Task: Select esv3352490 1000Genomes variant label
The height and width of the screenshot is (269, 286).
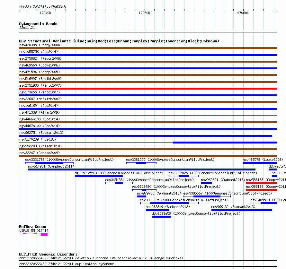Action: click(x=176, y=187)
